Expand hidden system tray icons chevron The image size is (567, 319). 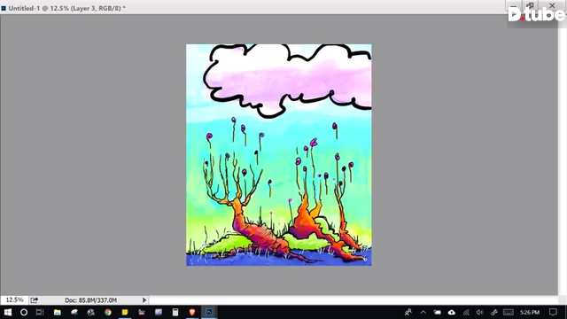pos(423,312)
